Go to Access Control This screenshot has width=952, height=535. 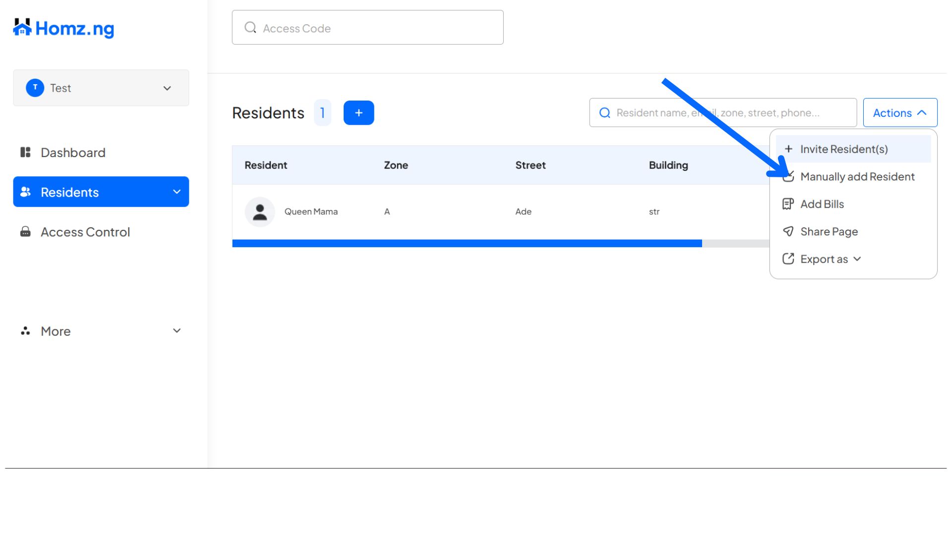click(85, 232)
